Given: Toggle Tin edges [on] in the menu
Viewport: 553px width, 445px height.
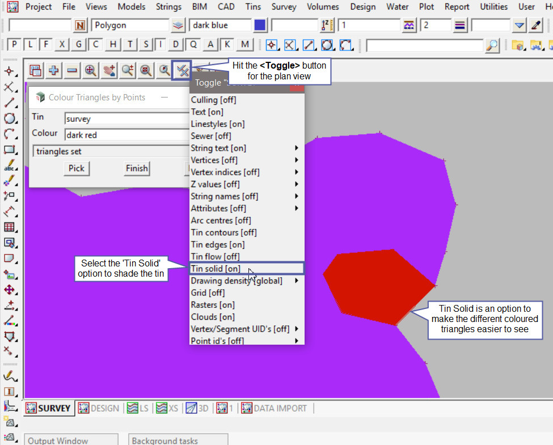Looking at the screenshot, I should click(218, 244).
